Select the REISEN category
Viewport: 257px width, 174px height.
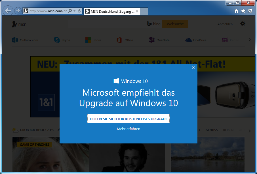tap(228, 130)
